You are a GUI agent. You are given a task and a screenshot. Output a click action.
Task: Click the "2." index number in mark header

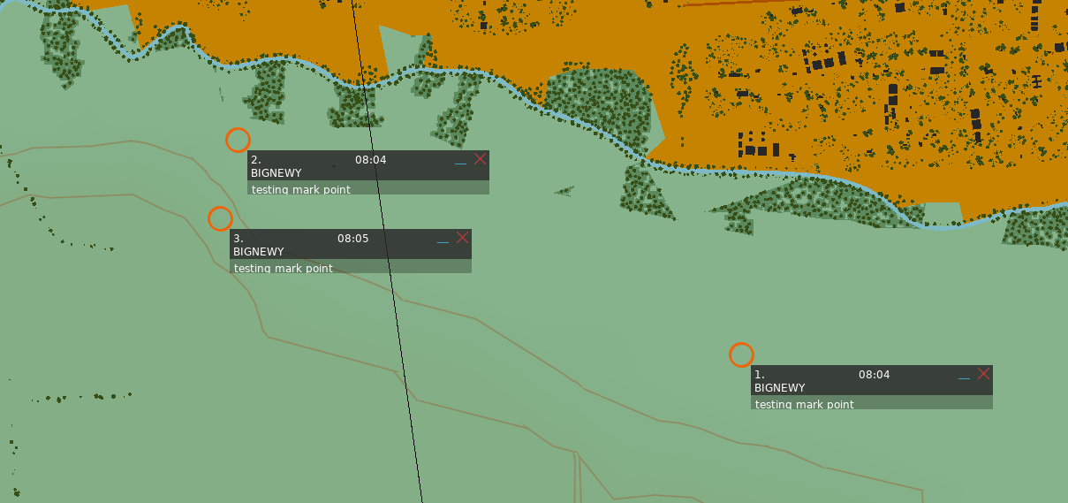pyautogui.click(x=256, y=160)
